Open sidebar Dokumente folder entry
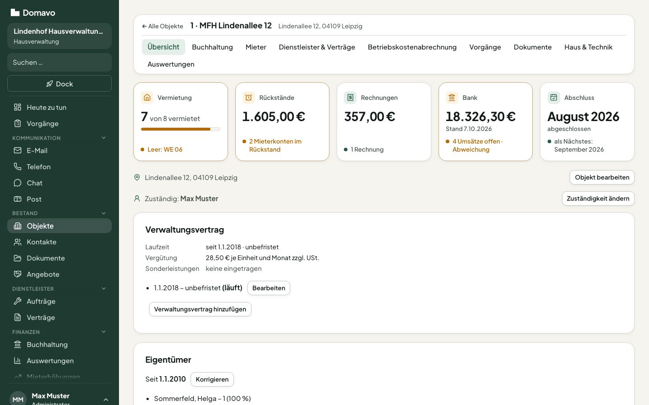The width and height of the screenshot is (649, 405). coord(59,258)
